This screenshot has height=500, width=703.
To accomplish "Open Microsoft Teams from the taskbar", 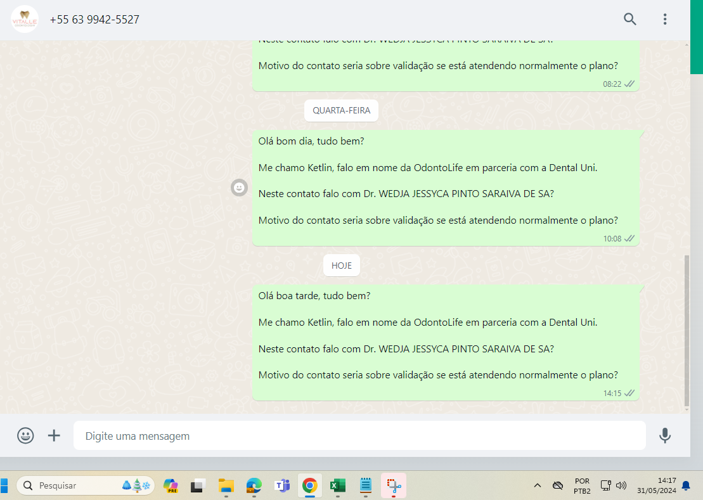I will pos(282,485).
